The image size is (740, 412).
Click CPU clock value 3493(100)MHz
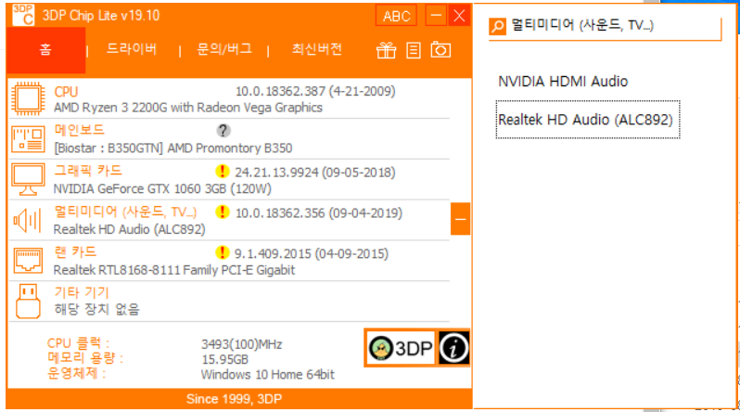coord(242,344)
